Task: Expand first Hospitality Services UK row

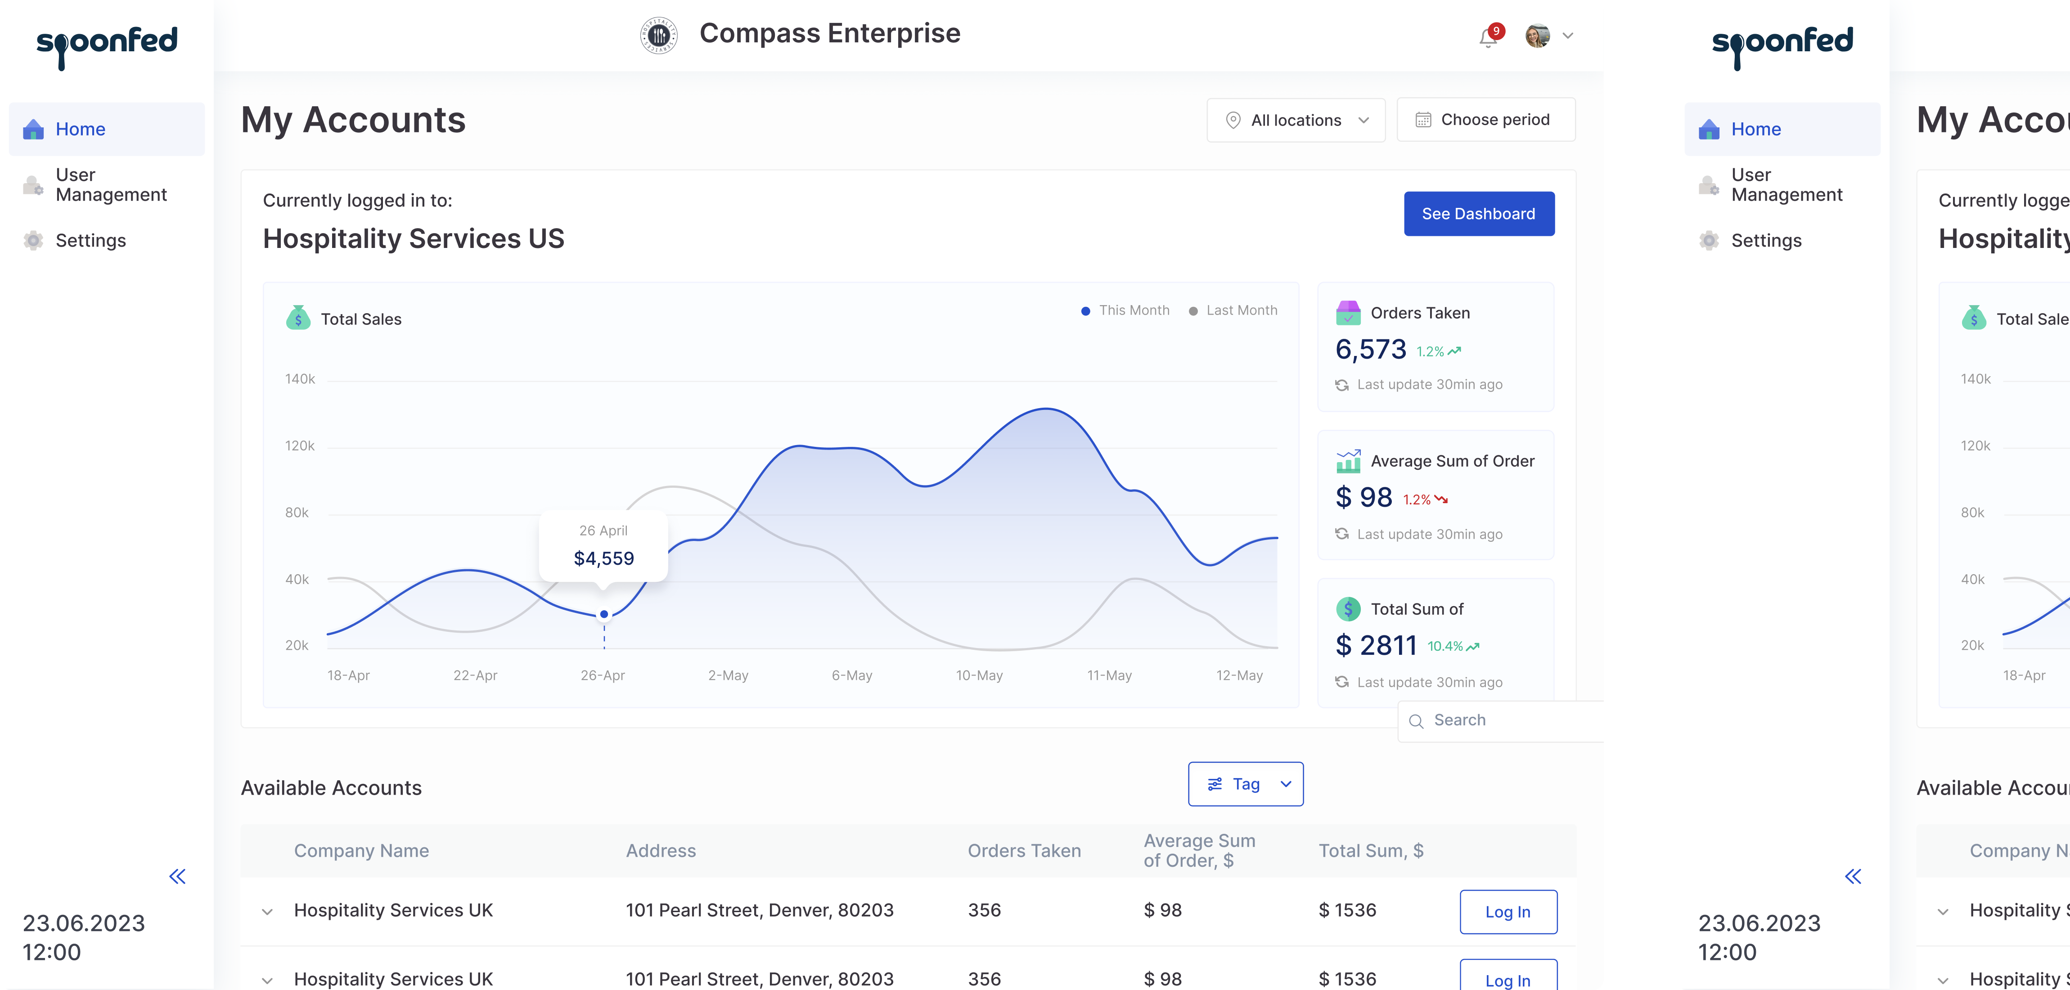Action: pyautogui.click(x=268, y=911)
